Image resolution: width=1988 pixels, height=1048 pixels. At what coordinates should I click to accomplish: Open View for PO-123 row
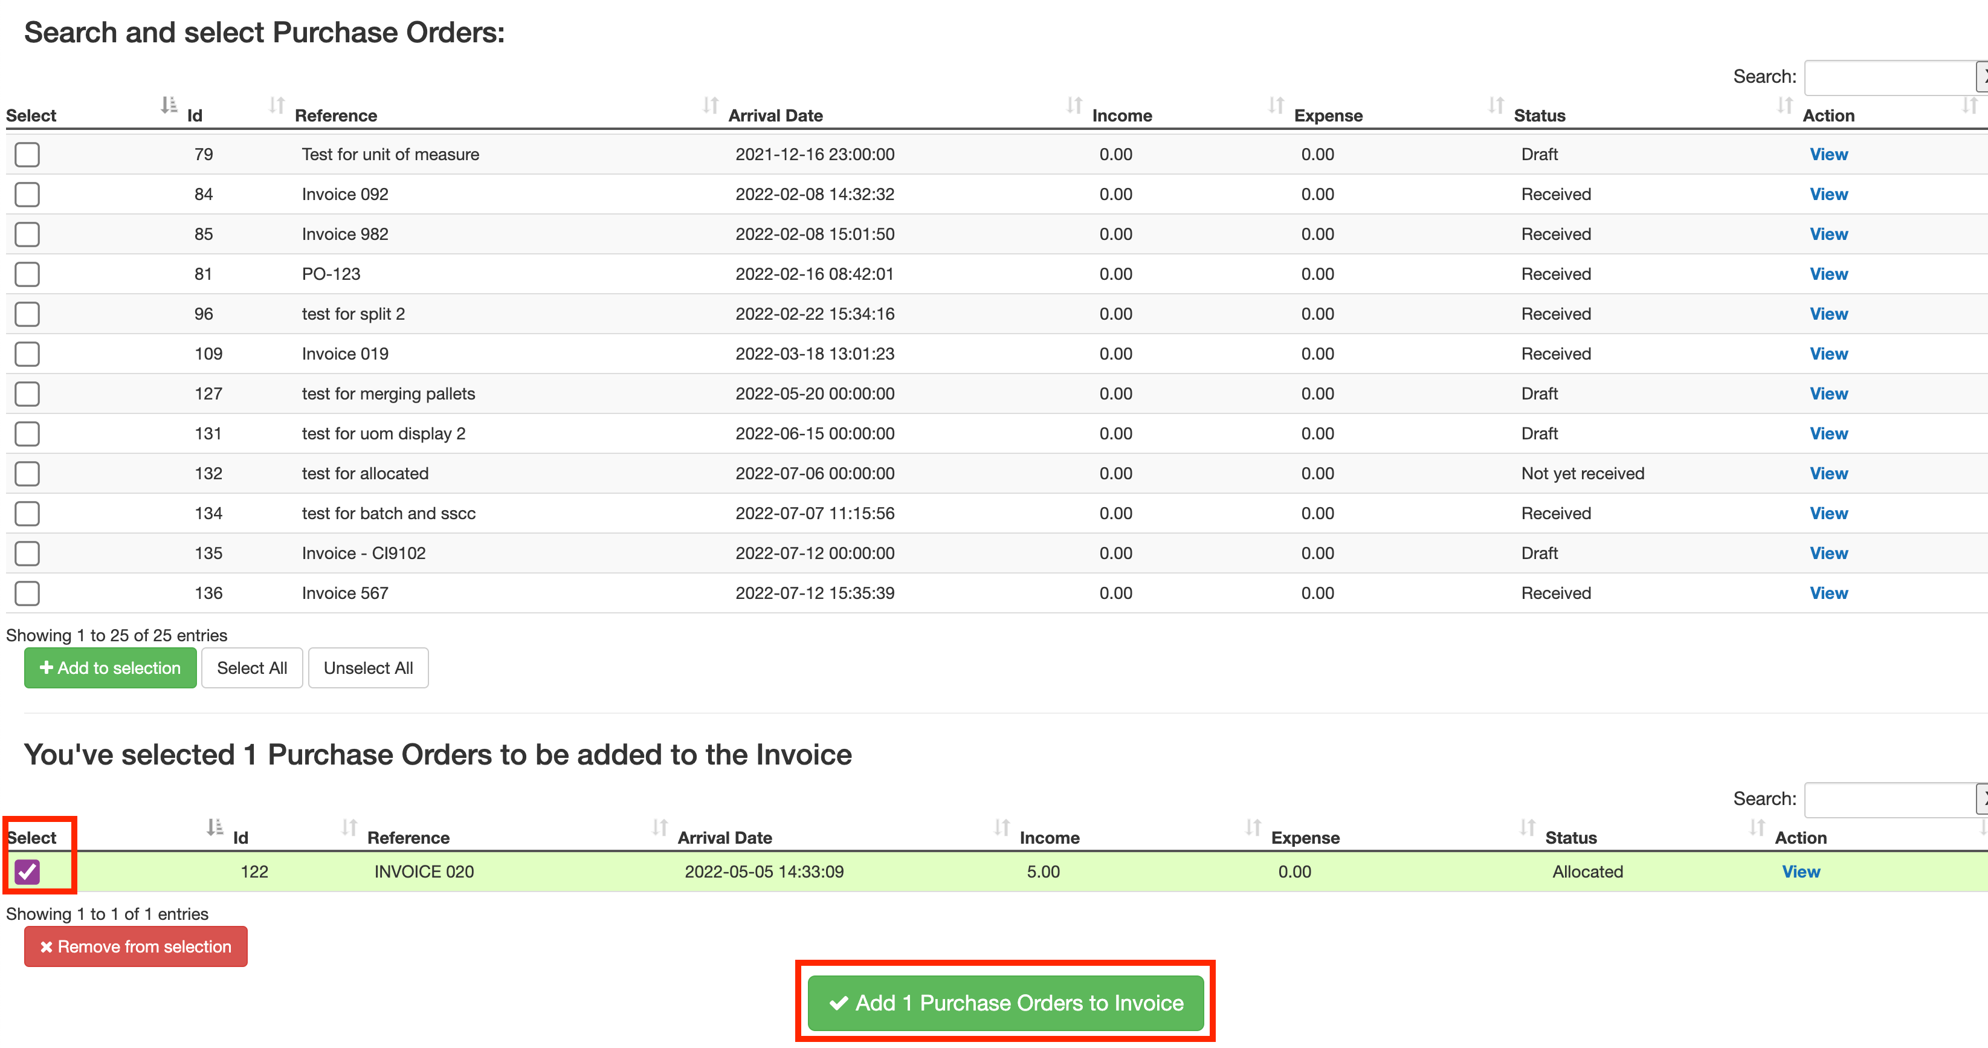[1828, 274]
